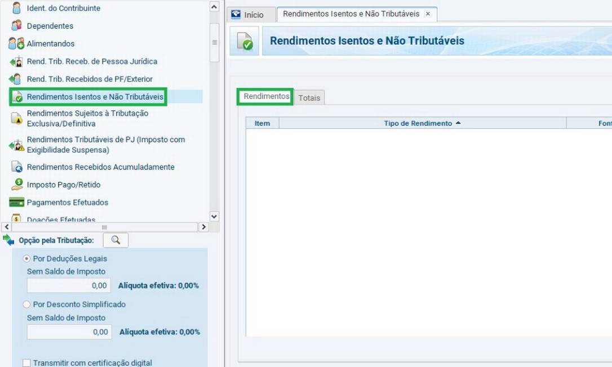Select Por Deduções Legais radio option

[26, 259]
